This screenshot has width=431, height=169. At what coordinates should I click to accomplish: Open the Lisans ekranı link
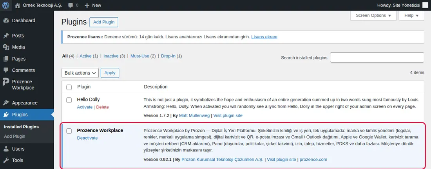pos(264,37)
